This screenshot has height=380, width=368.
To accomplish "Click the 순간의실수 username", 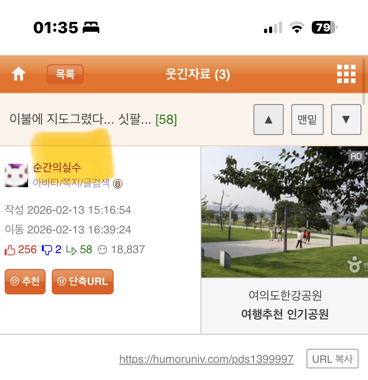I will tap(57, 167).
